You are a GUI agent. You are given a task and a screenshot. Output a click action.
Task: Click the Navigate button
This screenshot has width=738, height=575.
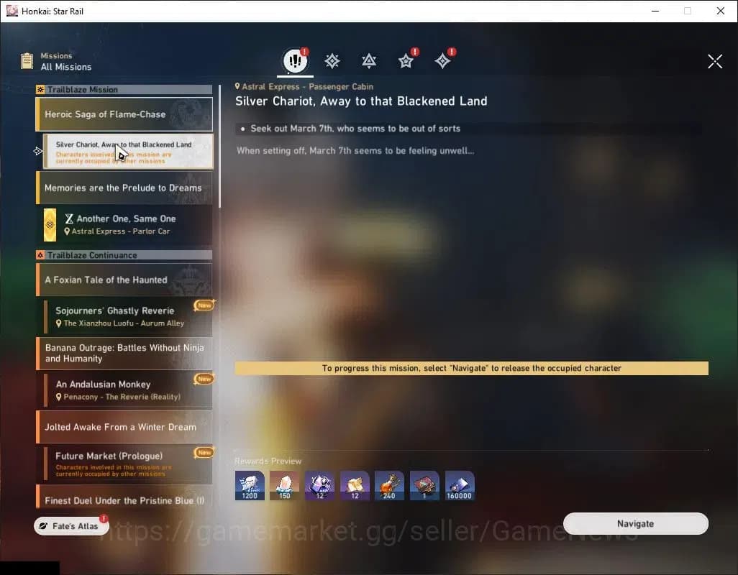point(635,524)
